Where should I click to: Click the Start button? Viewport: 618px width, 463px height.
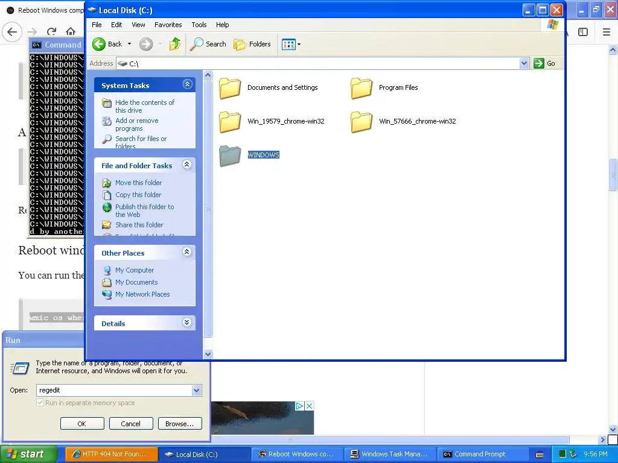pos(28,455)
